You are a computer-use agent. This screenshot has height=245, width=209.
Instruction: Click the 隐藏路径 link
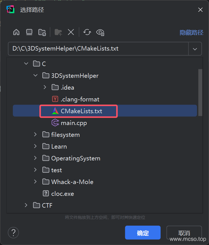point(191,33)
